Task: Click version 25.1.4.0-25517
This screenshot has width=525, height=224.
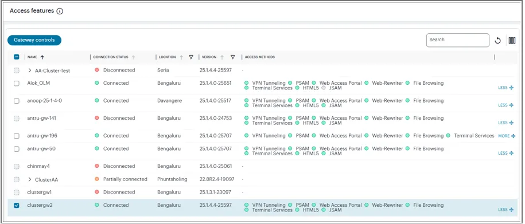Action: click(215, 101)
